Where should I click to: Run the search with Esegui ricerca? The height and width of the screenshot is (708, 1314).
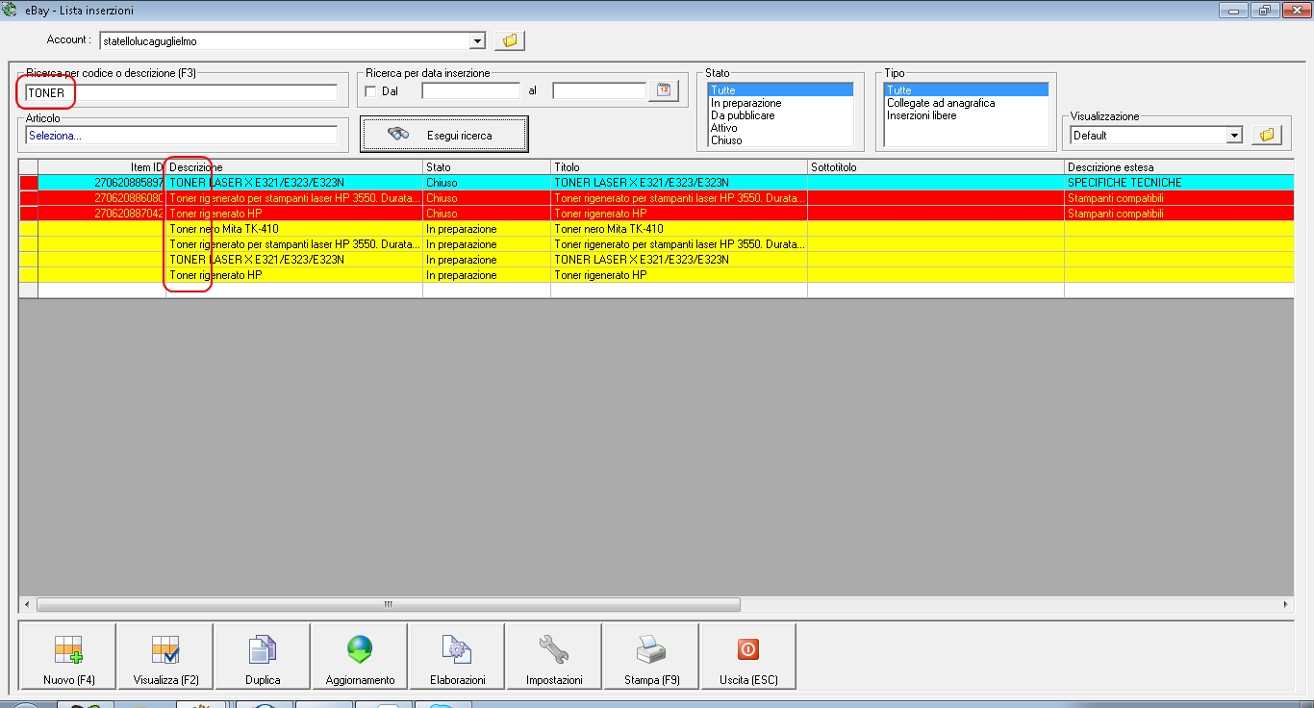point(444,135)
